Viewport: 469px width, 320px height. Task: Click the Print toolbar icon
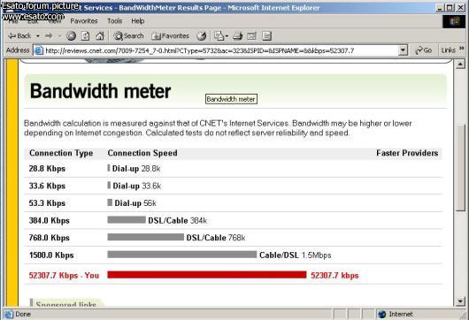[237, 36]
